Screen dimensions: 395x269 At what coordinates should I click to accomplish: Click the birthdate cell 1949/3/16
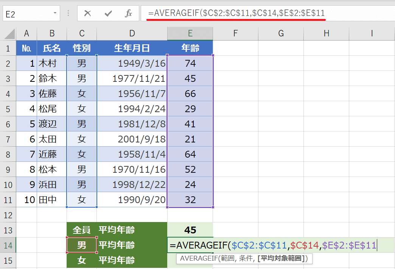(132, 63)
